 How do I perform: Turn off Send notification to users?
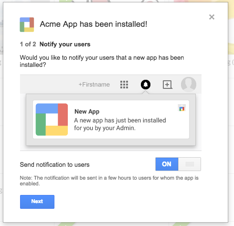178,164
